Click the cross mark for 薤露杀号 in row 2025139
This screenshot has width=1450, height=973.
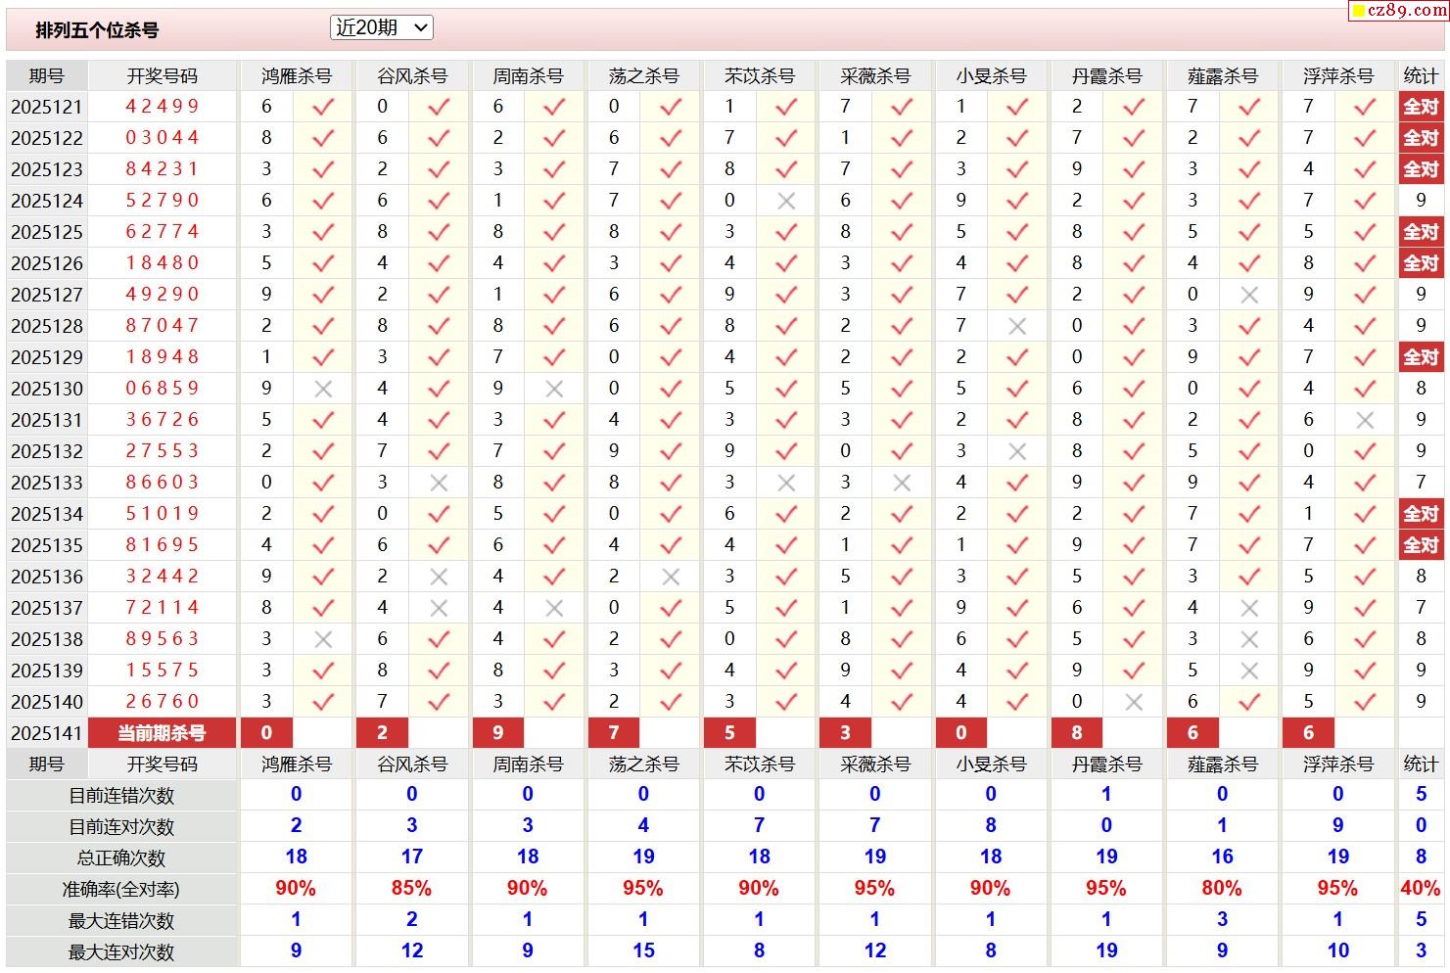click(1249, 671)
